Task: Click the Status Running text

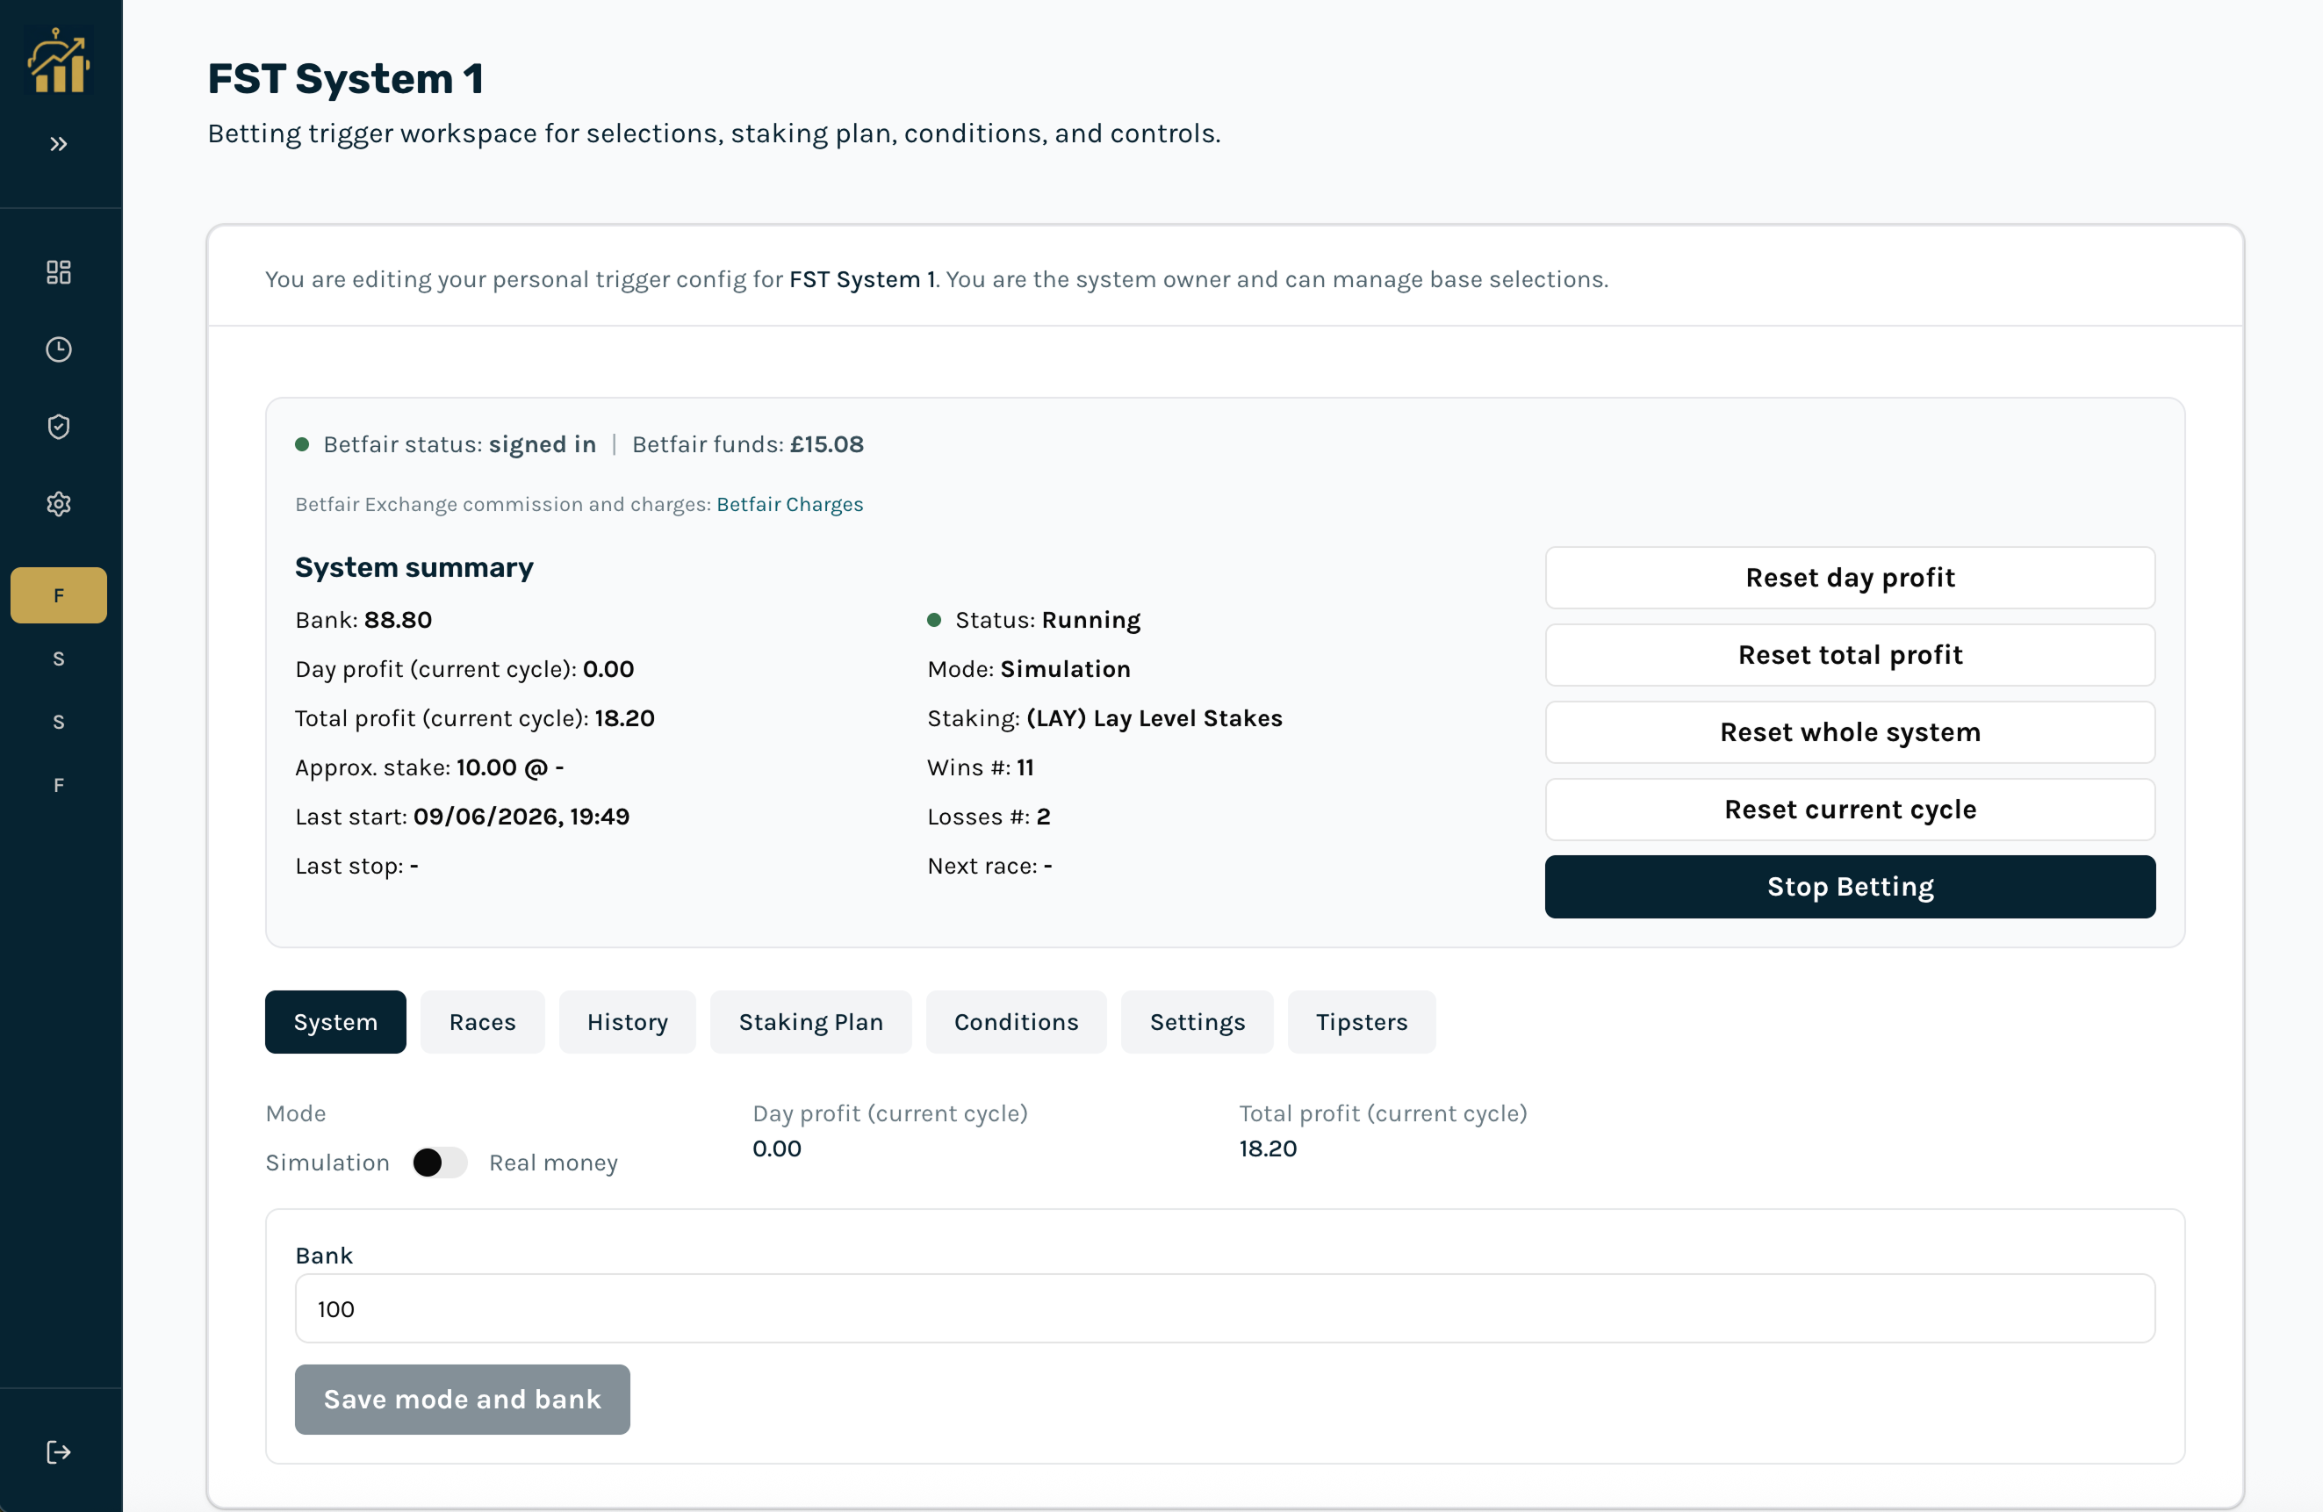Action: point(1047,620)
